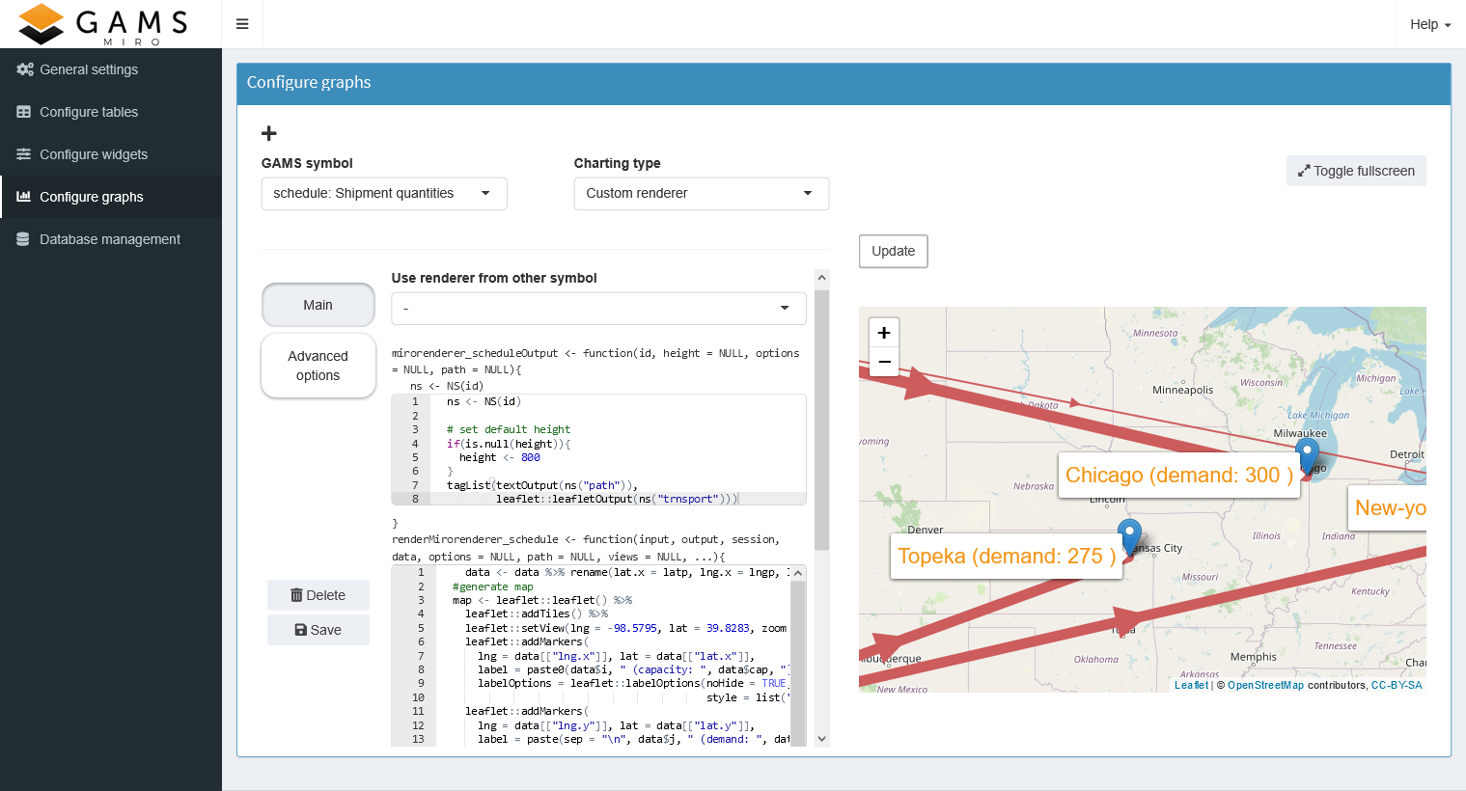Expand the renderer-from-other-symbol dropdown
This screenshot has width=1466, height=791.
coord(598,308)
